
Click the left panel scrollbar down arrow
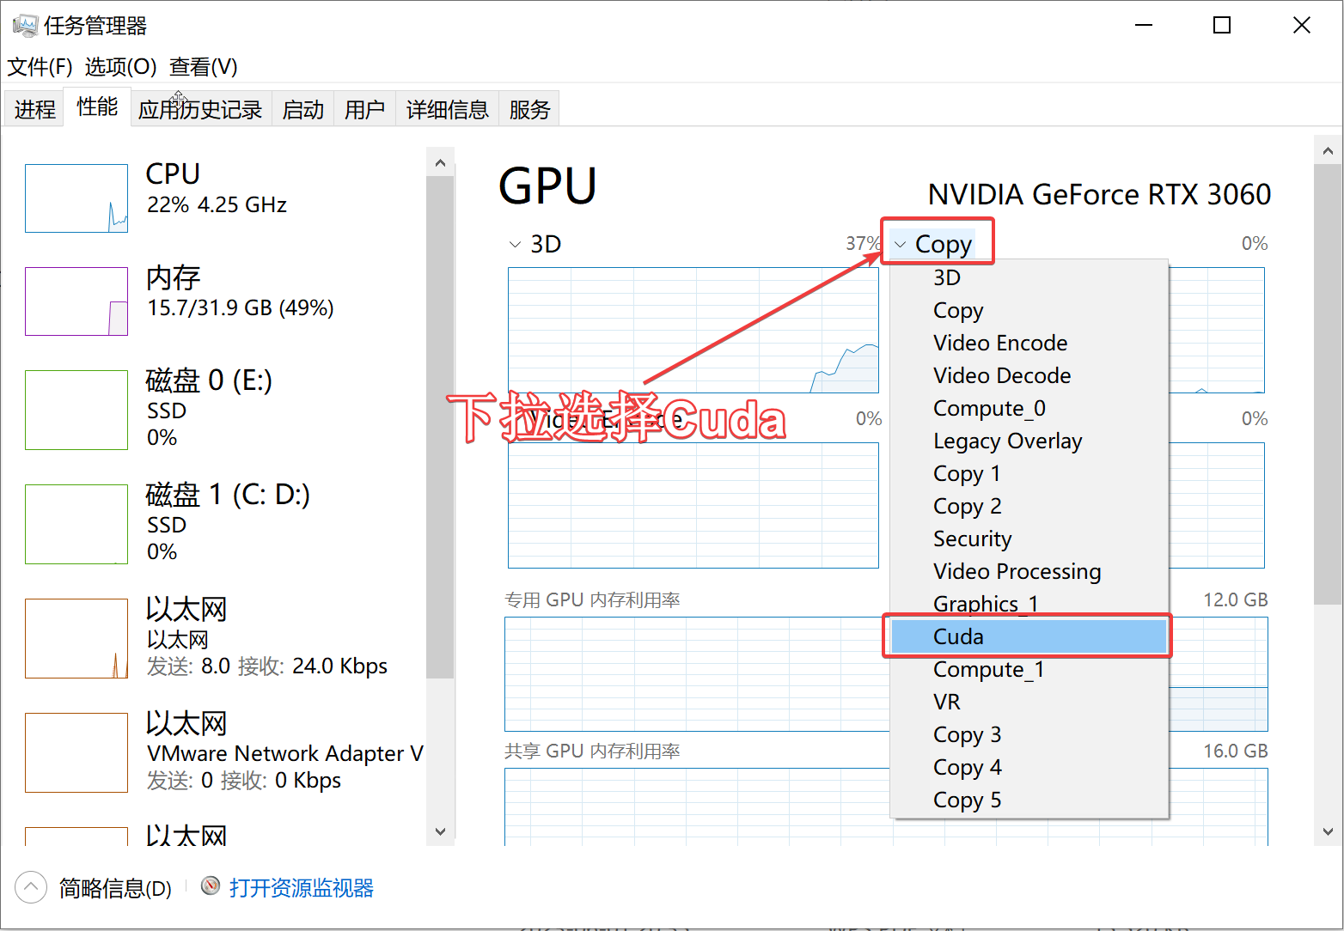pos(440,831)
